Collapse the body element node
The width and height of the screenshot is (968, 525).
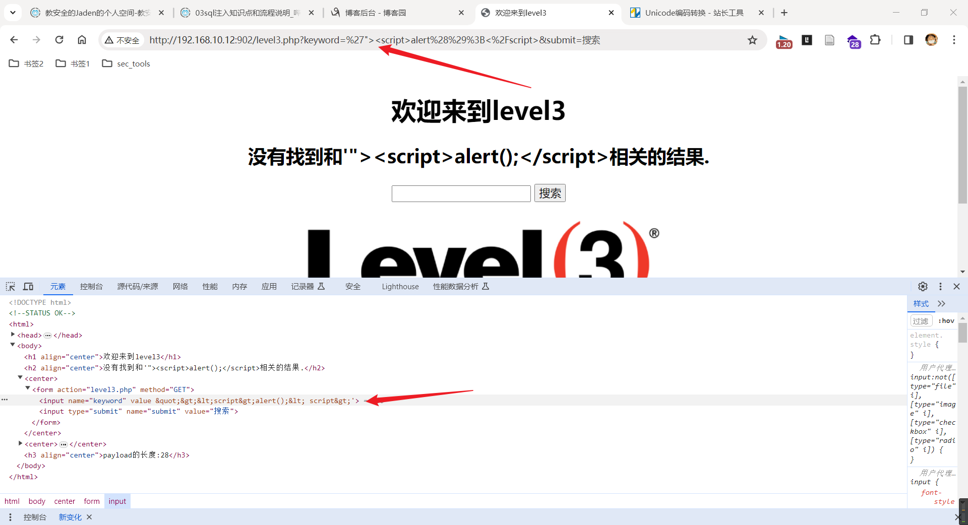13,345
